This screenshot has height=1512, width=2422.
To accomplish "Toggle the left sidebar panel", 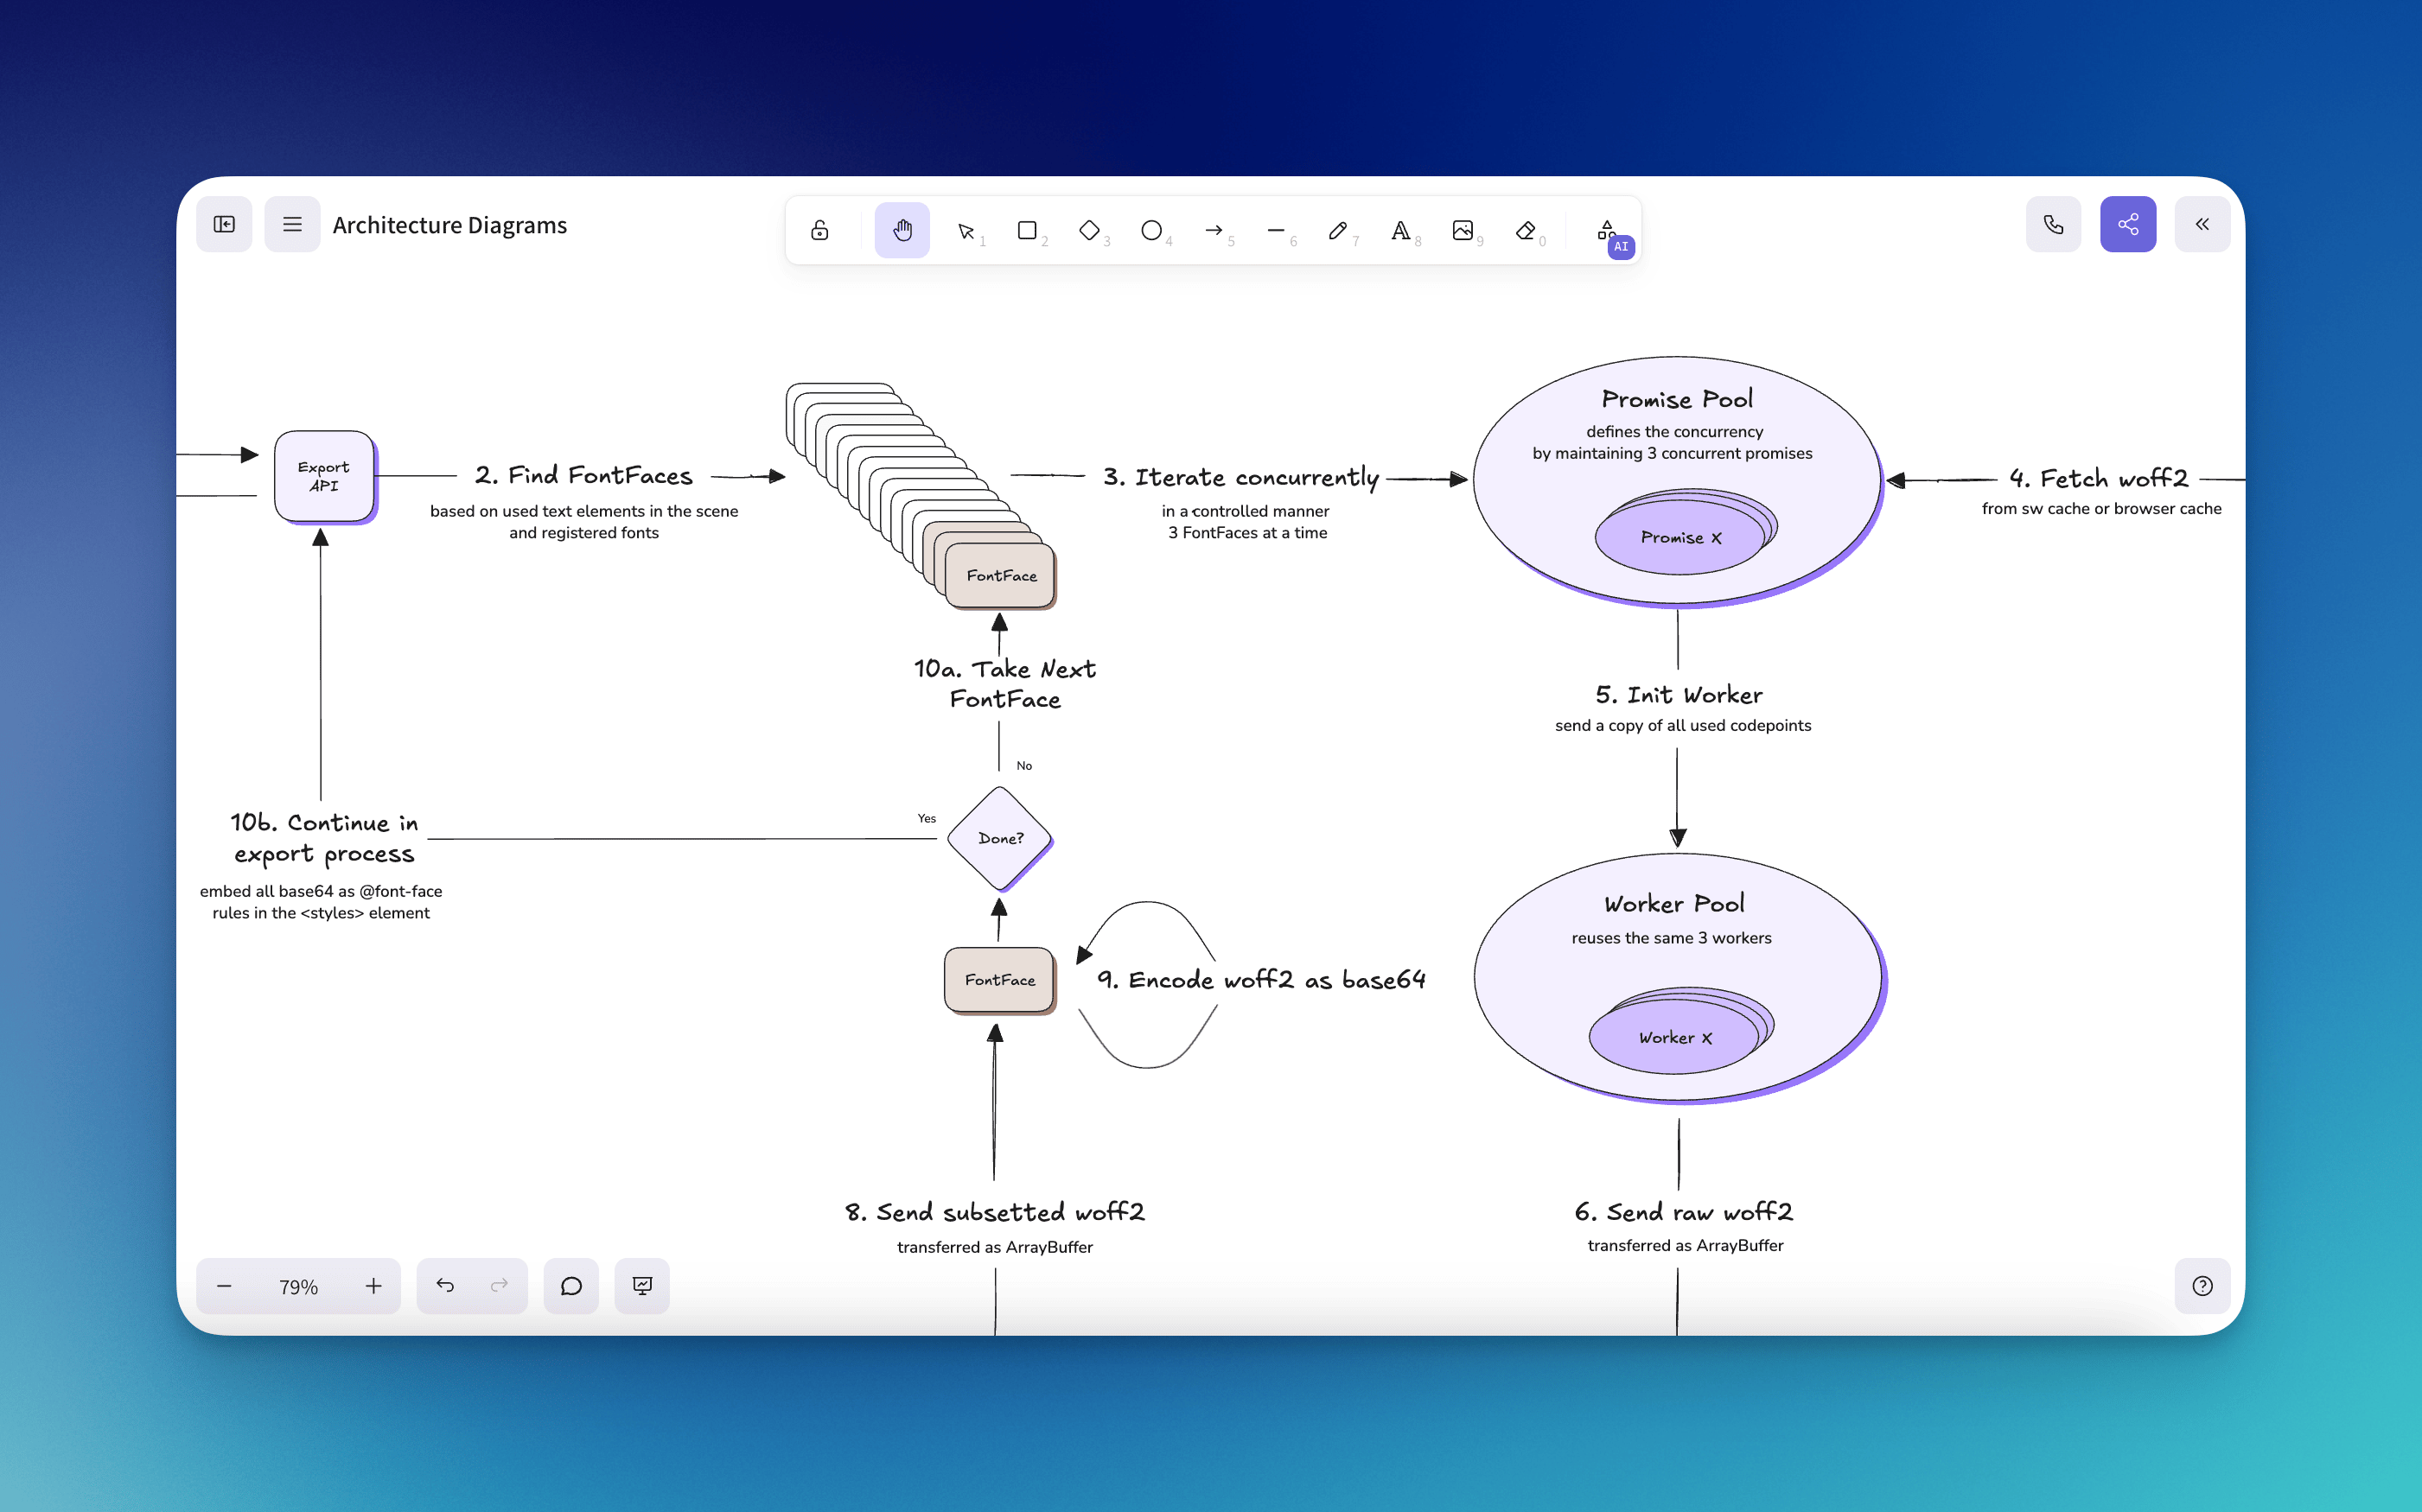I will pyautogui.click(x=224, y=224).
